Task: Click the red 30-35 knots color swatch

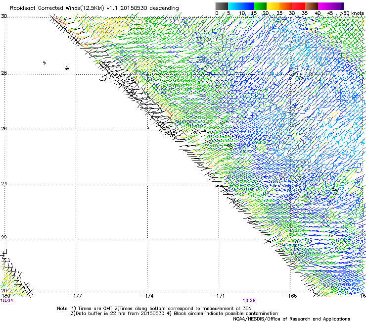Action: point(299,6)
